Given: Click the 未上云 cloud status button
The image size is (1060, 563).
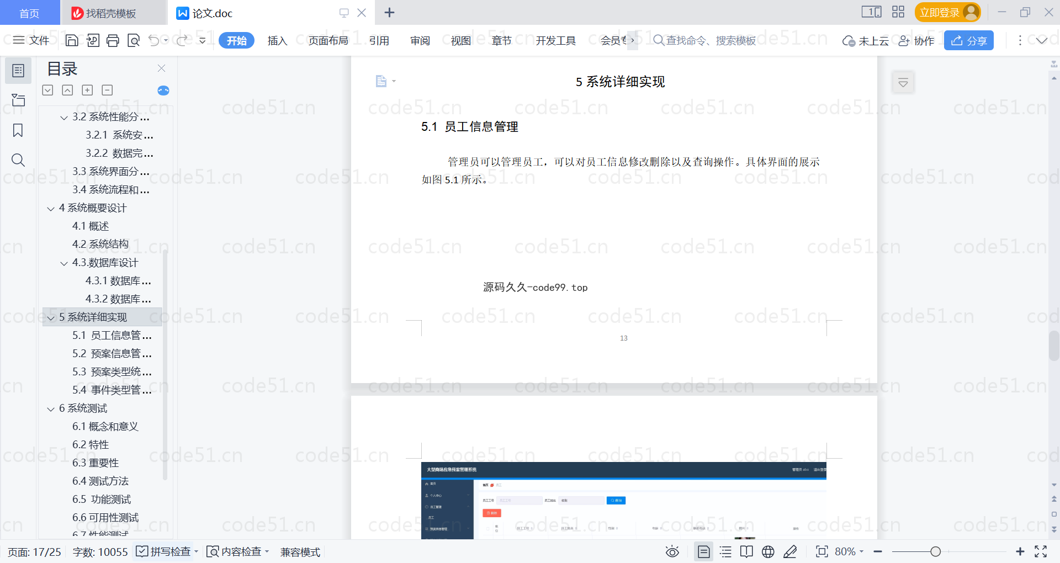Looking at the screenshot, I should [866, 40].
